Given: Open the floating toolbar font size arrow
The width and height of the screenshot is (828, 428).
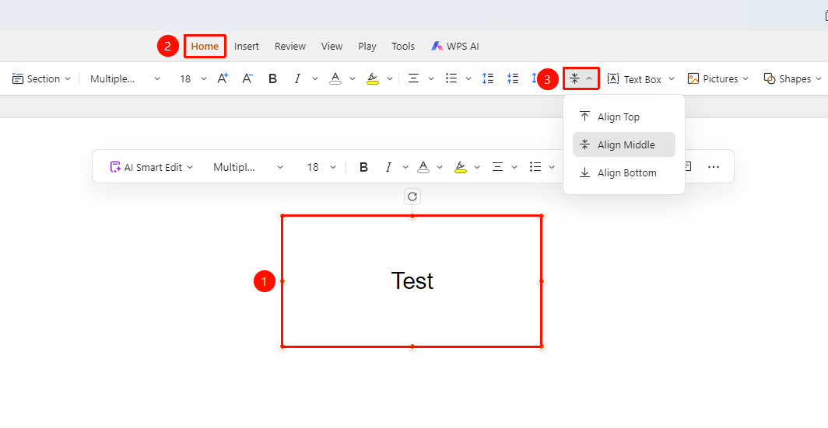Looking at the screenshot, I should click(x=333, y=167).
